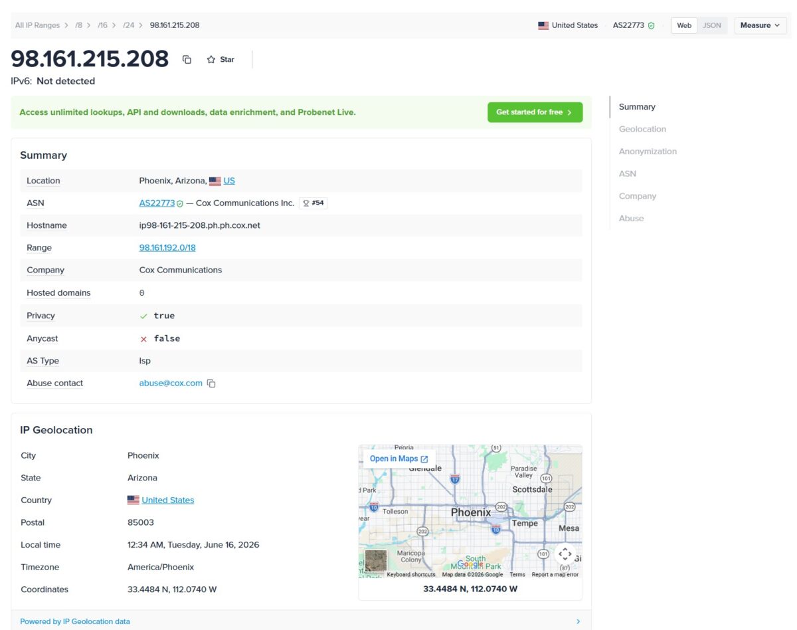Open the /8 breadcrumb
This screenshot has height=630, width=797.
click(x=78, y=25)
